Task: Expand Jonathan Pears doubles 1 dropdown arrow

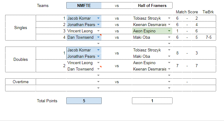Action: (98, 56)
